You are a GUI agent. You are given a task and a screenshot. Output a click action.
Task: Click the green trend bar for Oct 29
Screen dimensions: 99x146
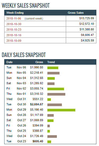click(61, 110)
